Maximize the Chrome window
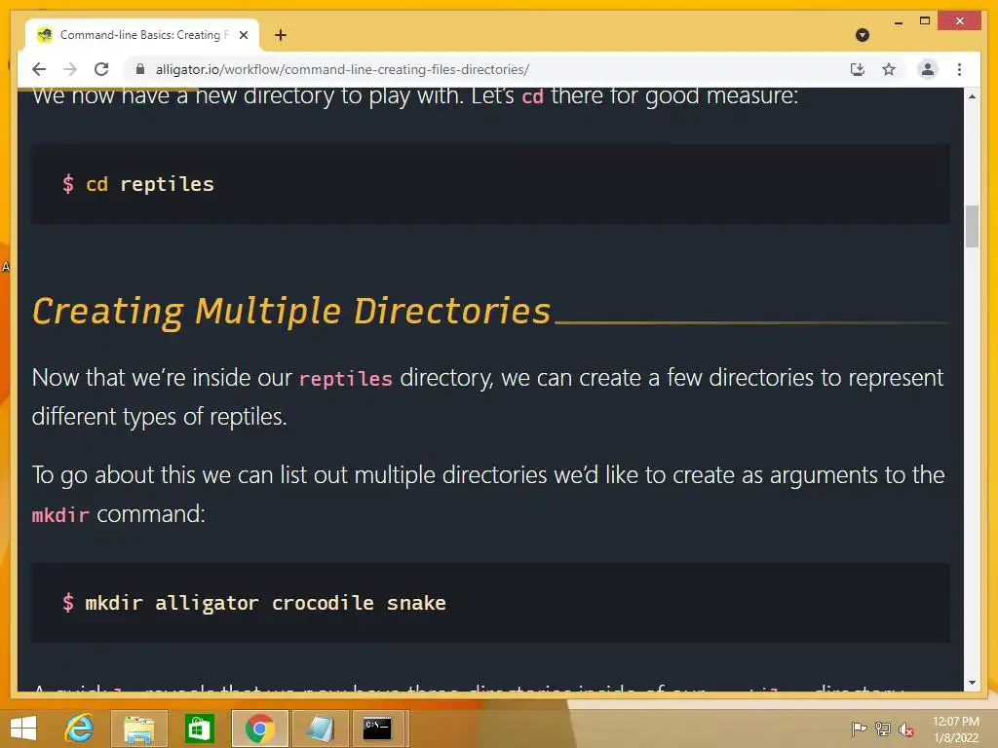This screenshot has width=998, height=748. (925, 21)
